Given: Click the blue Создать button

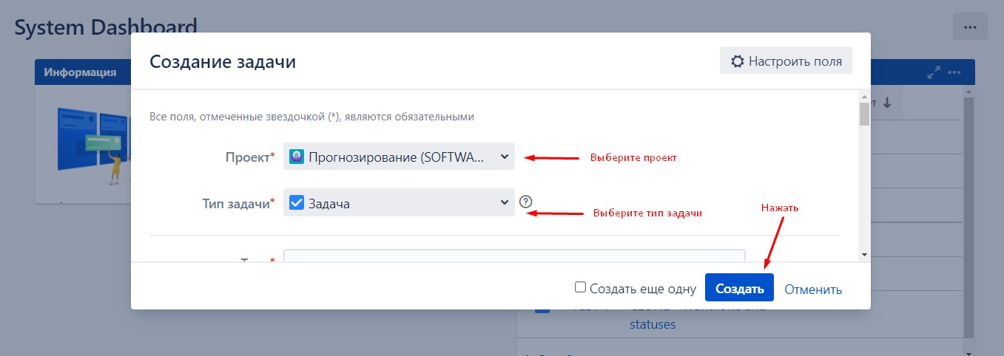Looking at the screenshot, I should [739, 289].
